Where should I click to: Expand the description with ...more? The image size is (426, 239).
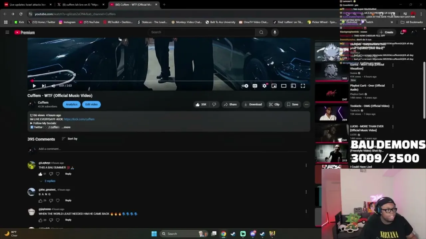66,127
